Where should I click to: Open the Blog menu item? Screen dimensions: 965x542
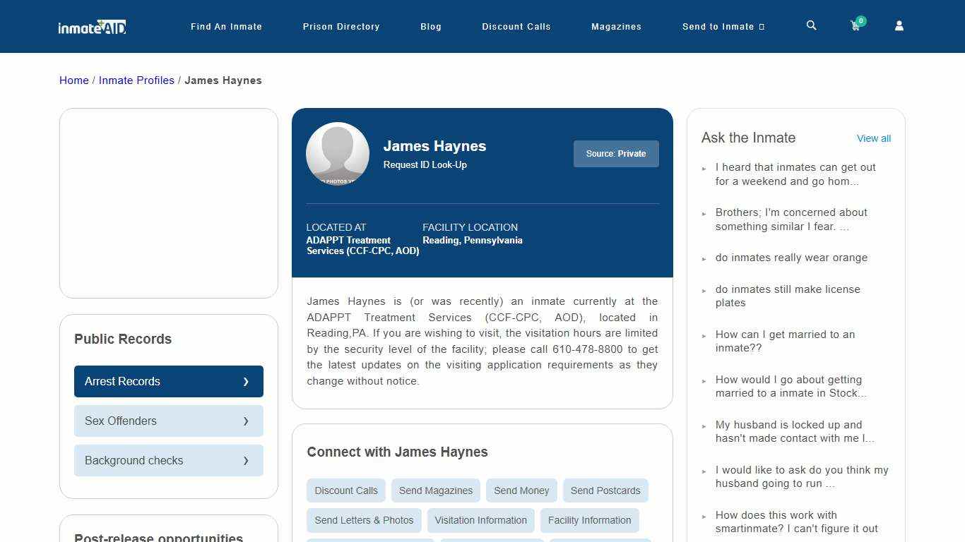tap(430, 26)
